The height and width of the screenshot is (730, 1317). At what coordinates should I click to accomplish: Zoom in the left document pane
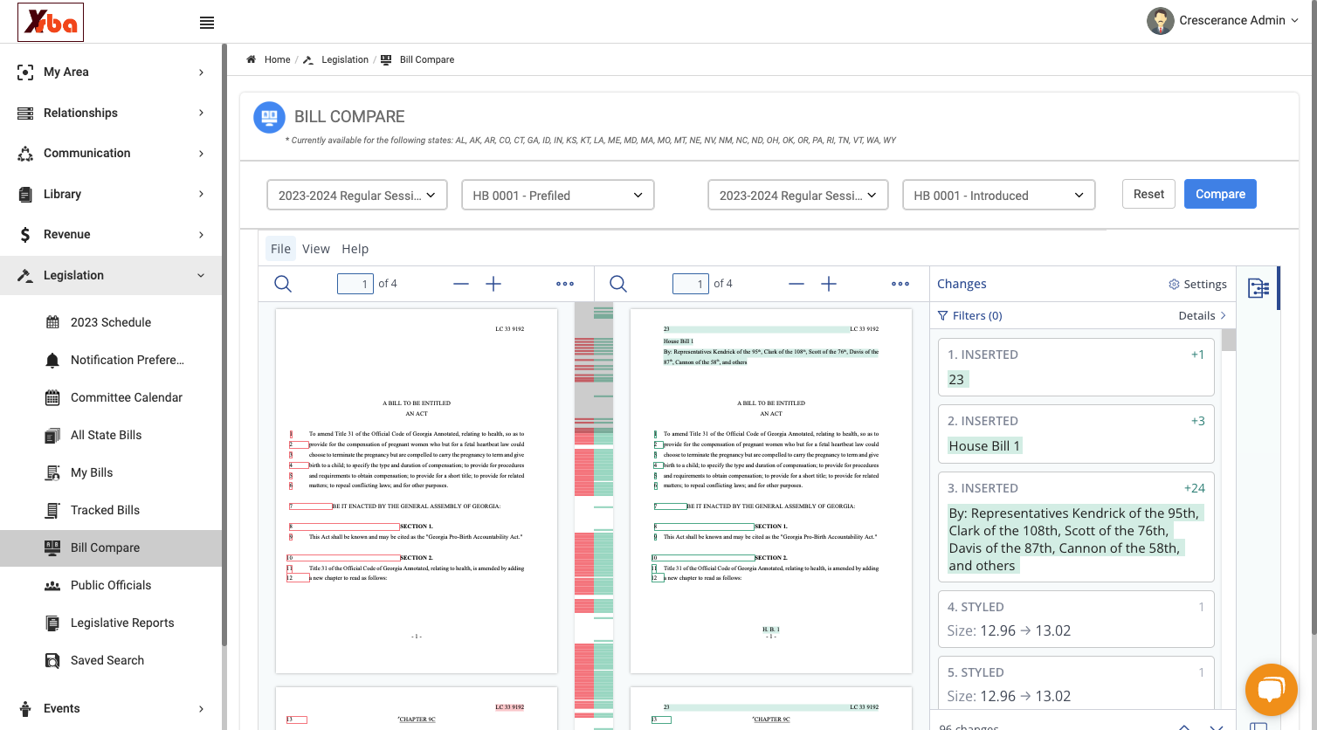(x=493, y=284)
